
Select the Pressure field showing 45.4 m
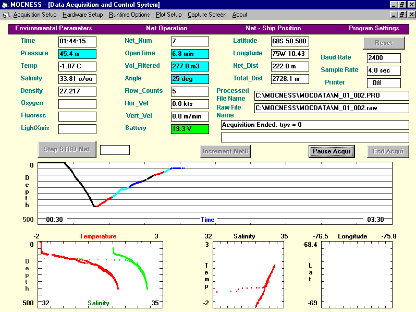[77, 54]
